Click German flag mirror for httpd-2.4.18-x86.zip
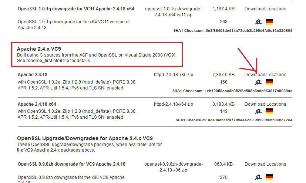Image resolution: width=306 pixels, height=183 pixels. pyautogui.click(x=269, y=82)
